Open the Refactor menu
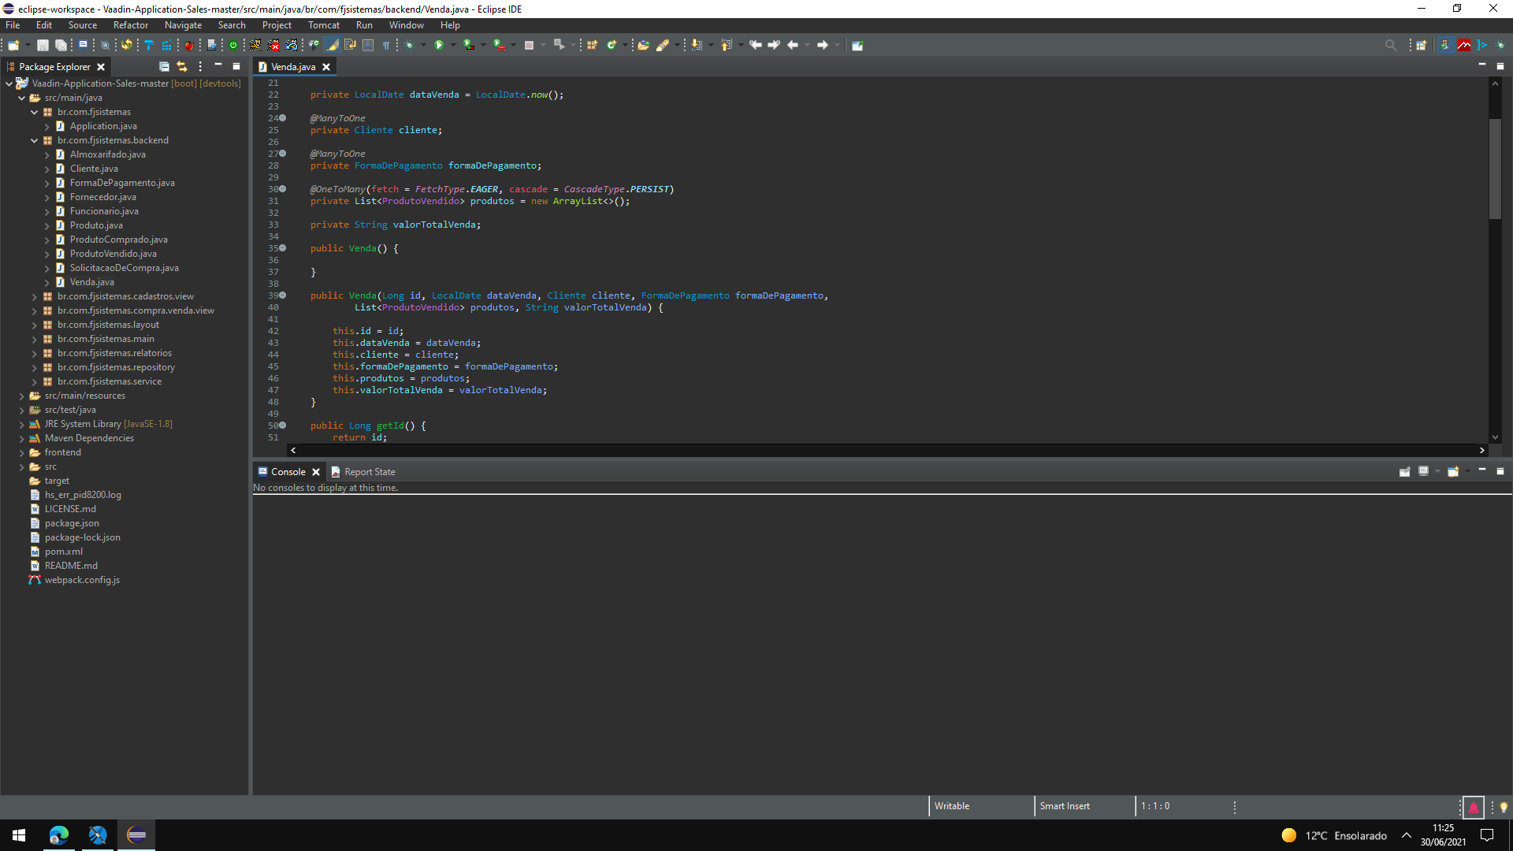The height and width of the screenshot is (851, 1513). (130, 25)
